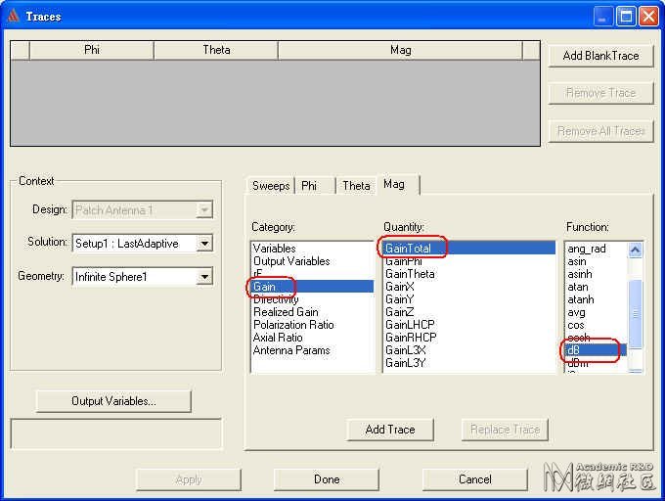Select the atan function
This screenshot has width=665, height=501.
(596, 287)
